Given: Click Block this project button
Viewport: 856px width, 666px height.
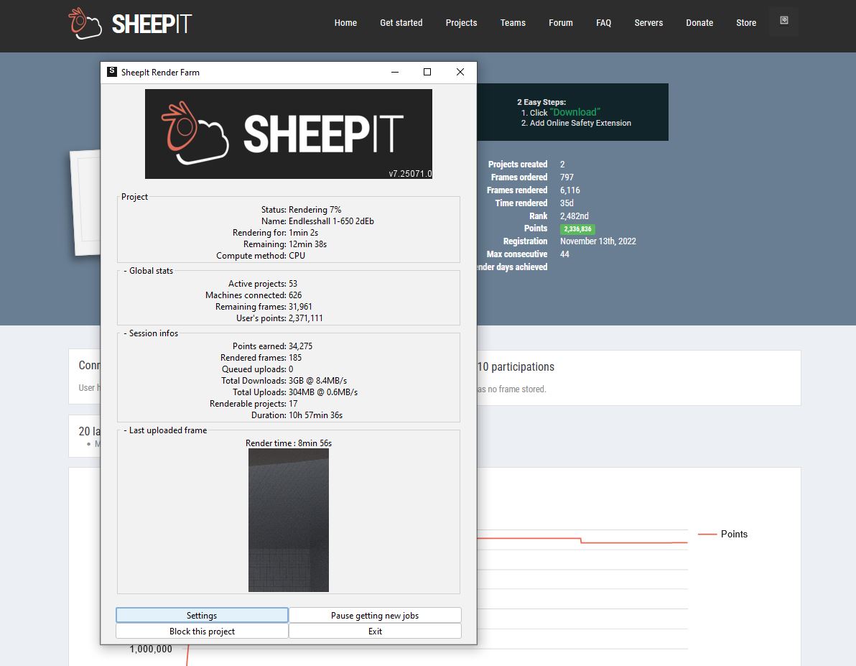Looking at the screenshot, I should click(x=202, y=631).
